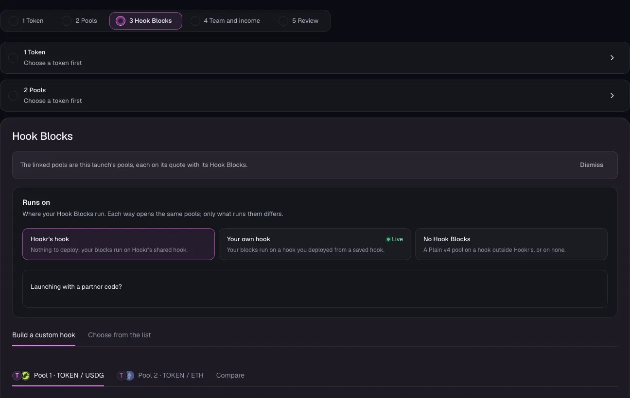Click the USDG token icon on Pool 1
The height and width of the screenshot is (398, 630).
[25, 375]
